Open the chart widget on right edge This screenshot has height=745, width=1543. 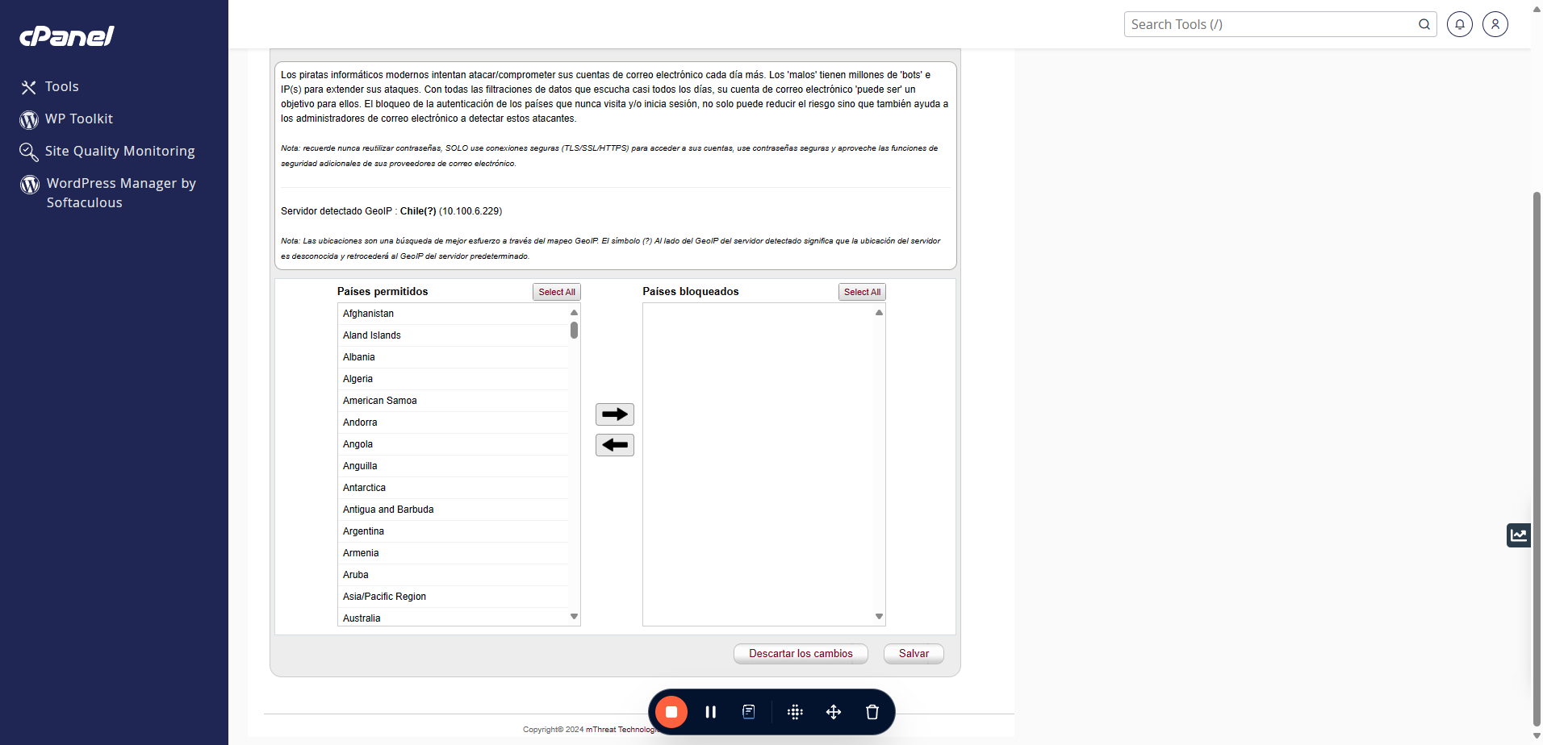click(x=1519, y=535)
